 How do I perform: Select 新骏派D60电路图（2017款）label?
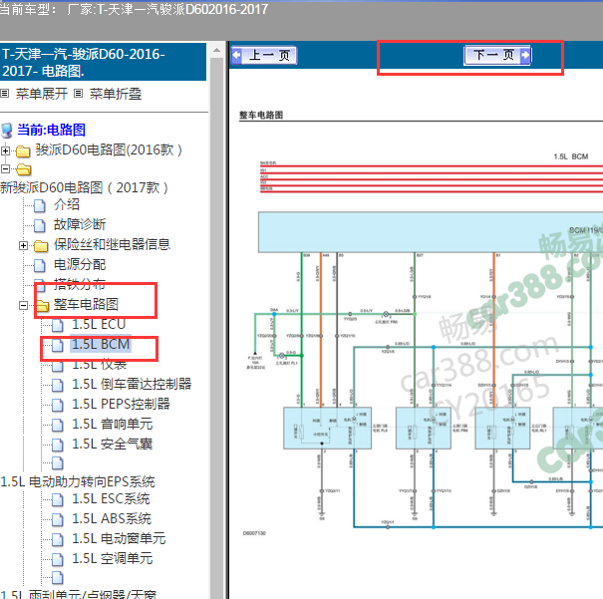click(84, 187)
